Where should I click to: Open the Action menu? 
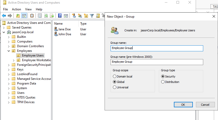click(16, 9)
